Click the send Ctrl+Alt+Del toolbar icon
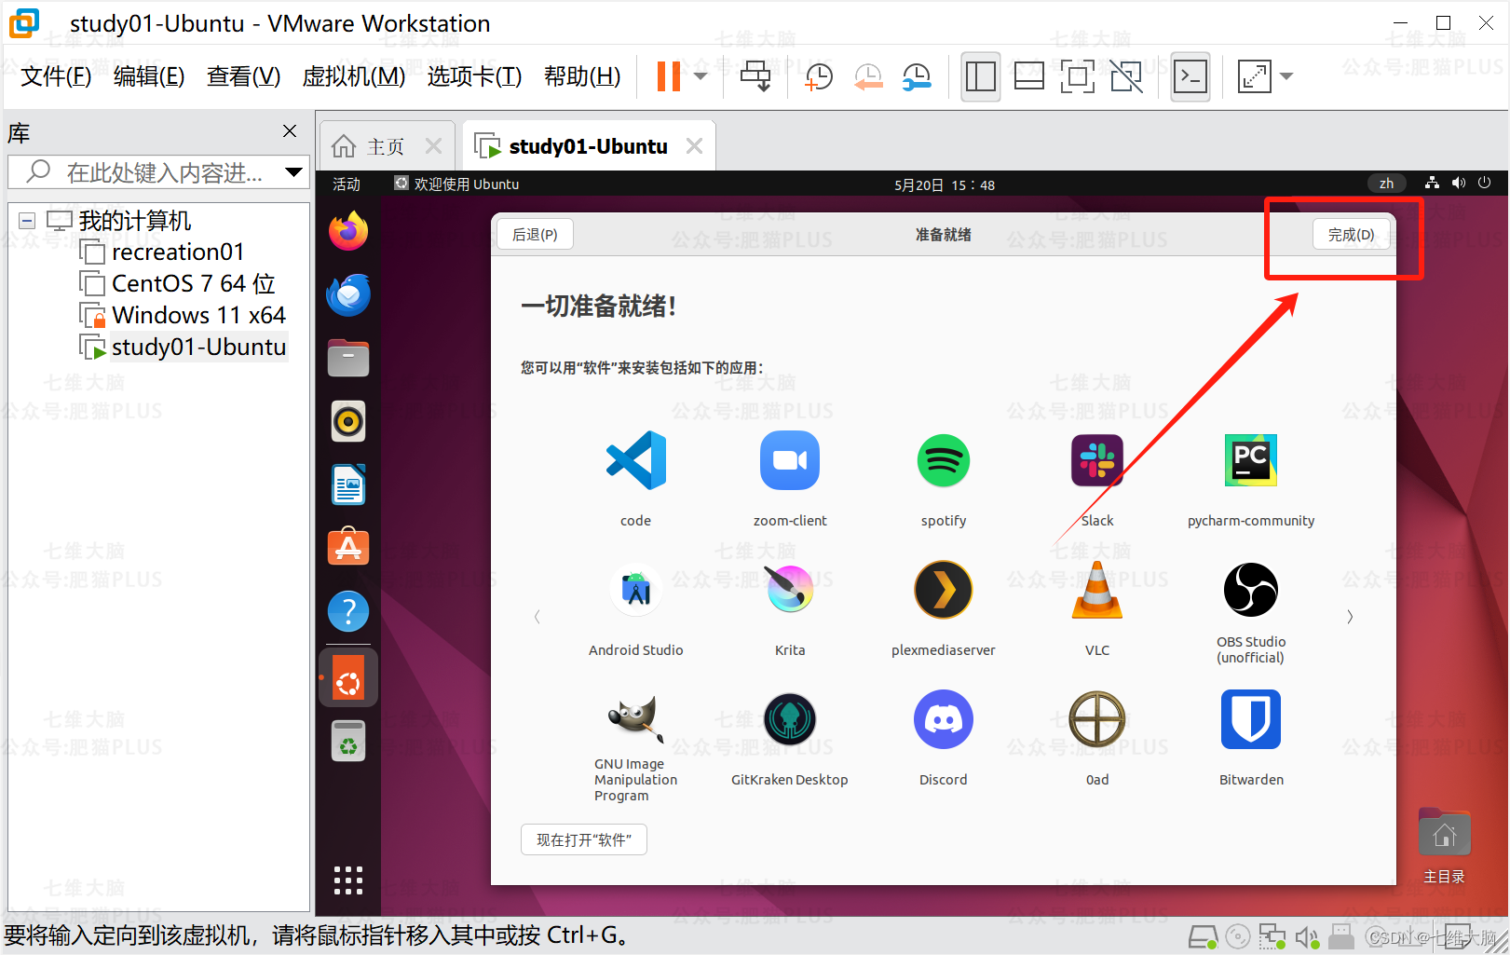The width and height of the screenshot is (1510, 955). click(755, 76)
